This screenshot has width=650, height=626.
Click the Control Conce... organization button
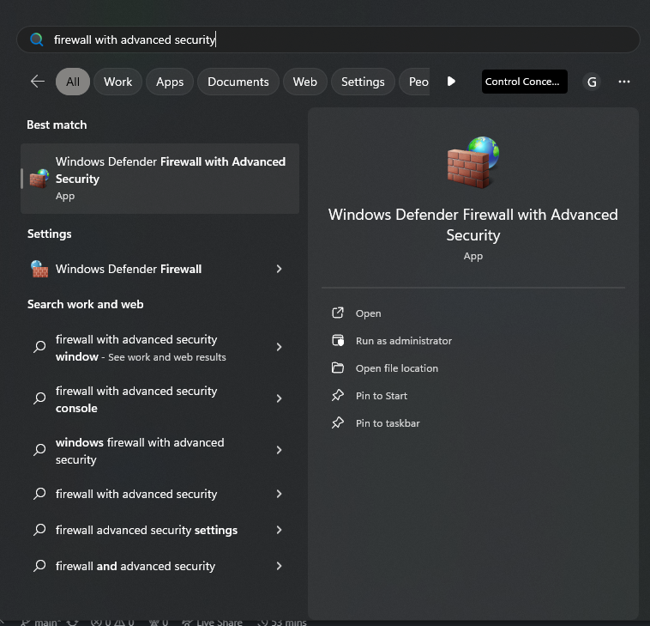pyautogui.click(x=525, y=82)
